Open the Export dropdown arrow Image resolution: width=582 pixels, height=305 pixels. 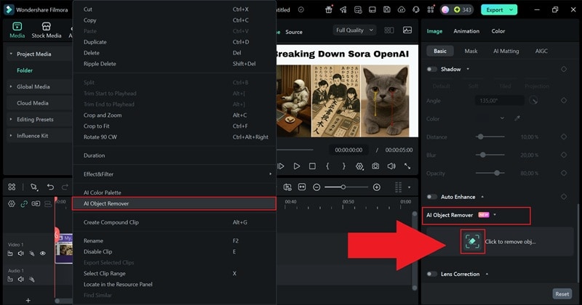[511, 9]
